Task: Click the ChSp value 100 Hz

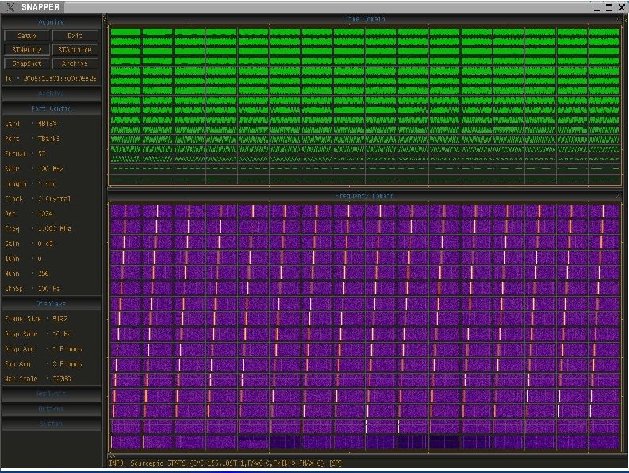Action: coord(49,289)
